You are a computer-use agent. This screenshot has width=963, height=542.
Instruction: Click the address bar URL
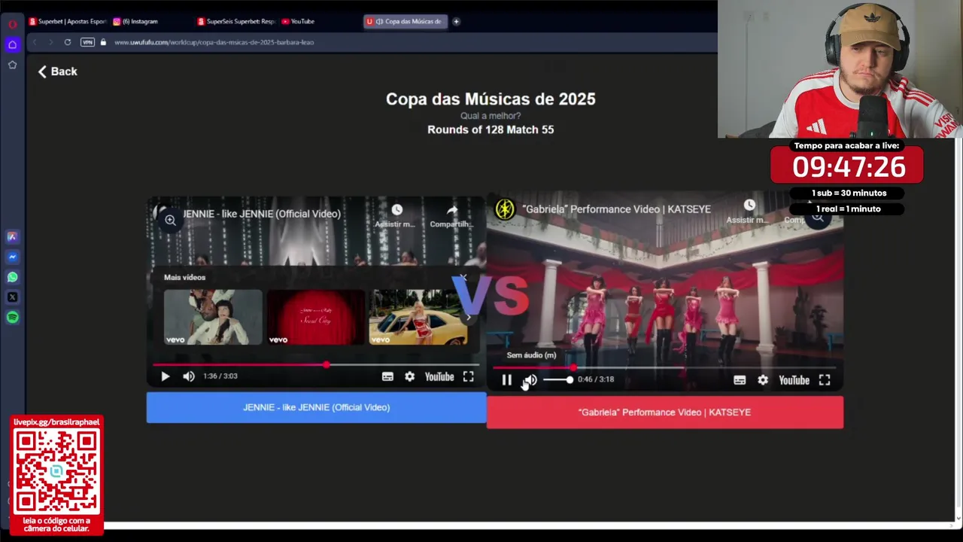tap(214, 42)
